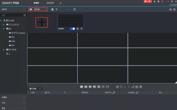Viewport: 177px width, 110px height.
Task: Select the 456 camera channel
Action: [x=12, y=41]
